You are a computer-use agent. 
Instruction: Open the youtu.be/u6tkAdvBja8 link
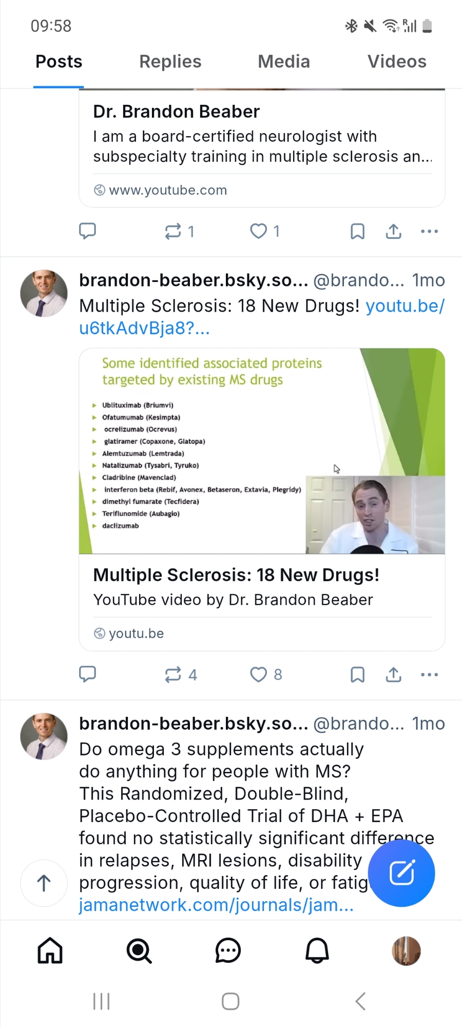pos(405,306)
